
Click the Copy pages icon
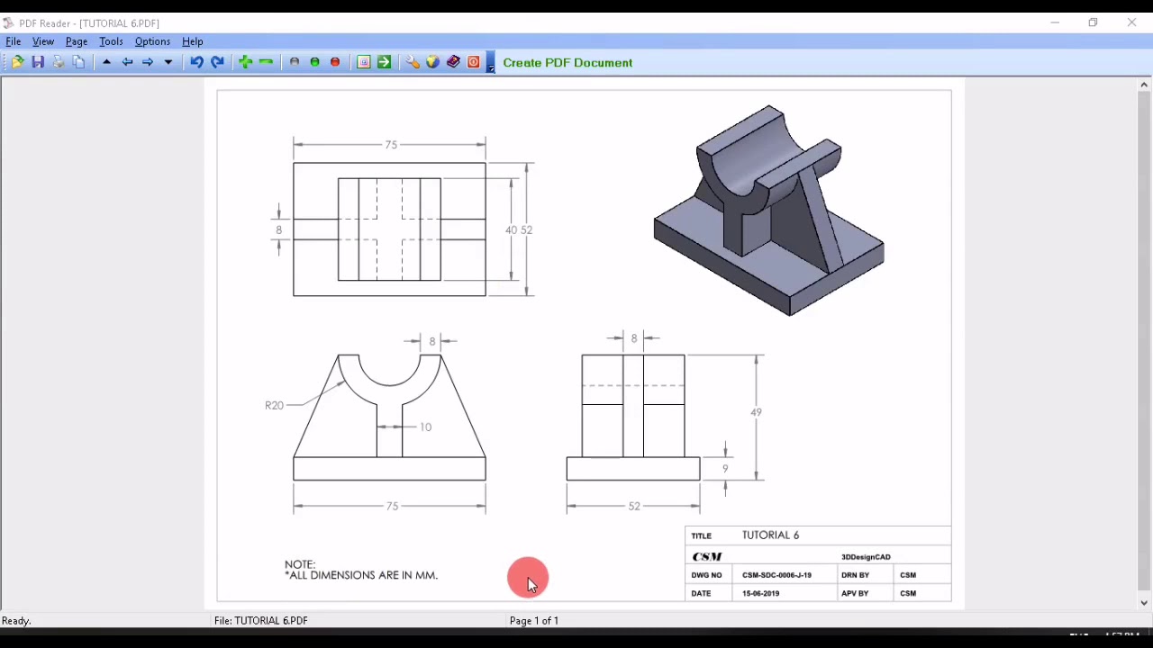click(x=78, y=62)
